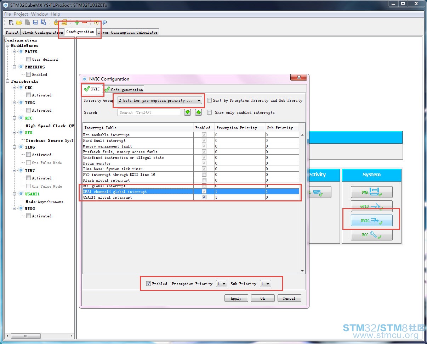Activate IWDG checkbox
Viewport: 427px width, 344px height.
tap(29, 110)
